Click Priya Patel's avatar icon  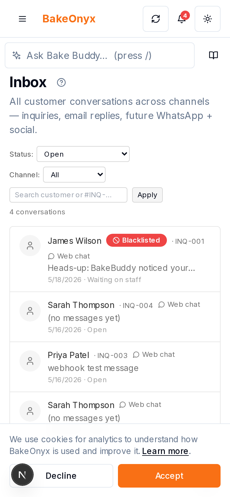(30, 361)
